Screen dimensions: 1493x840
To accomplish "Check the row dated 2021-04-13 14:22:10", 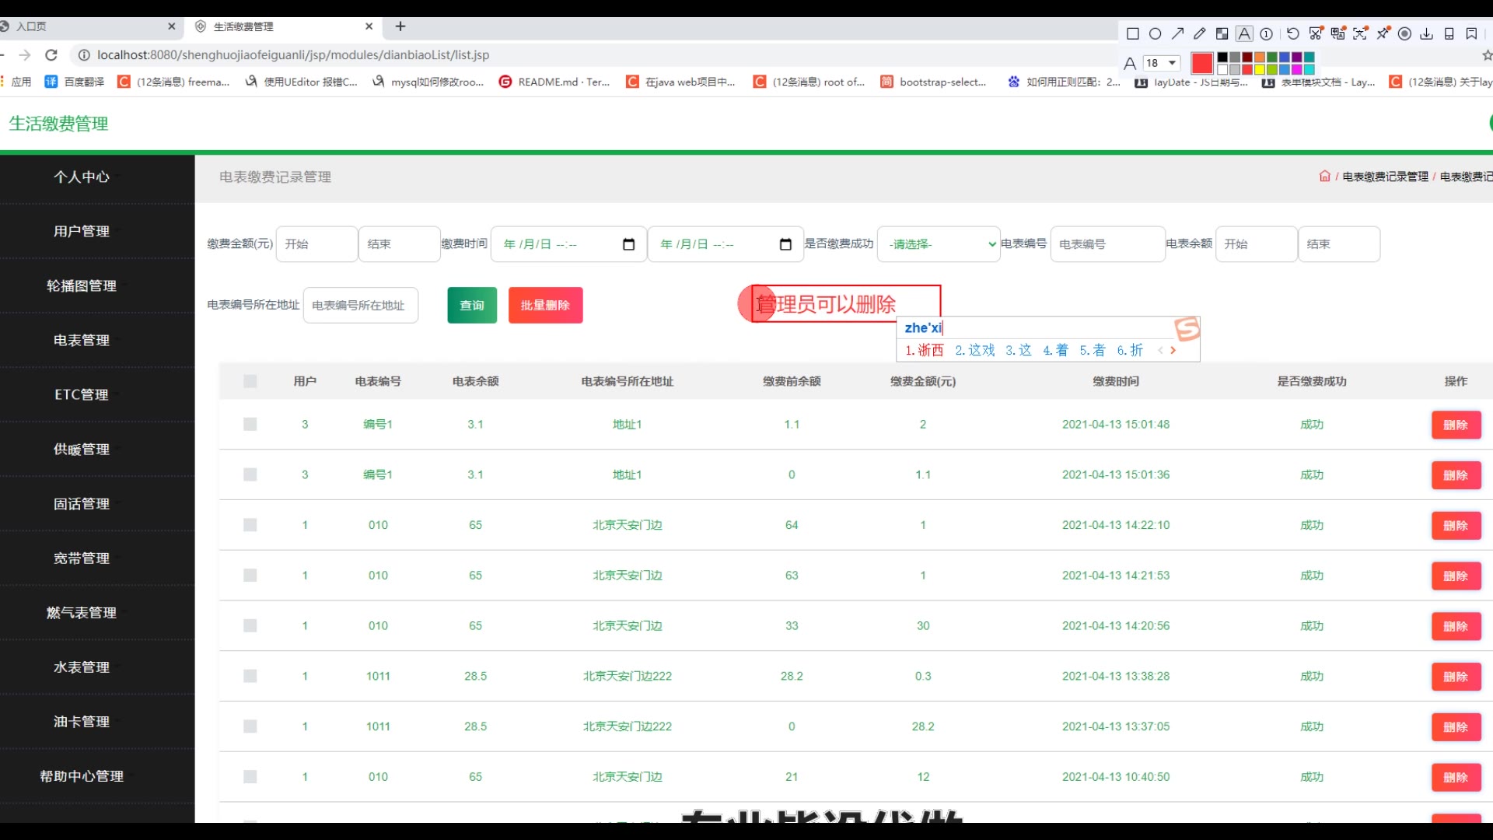I will pyautogui.click(x=250, y=525).
